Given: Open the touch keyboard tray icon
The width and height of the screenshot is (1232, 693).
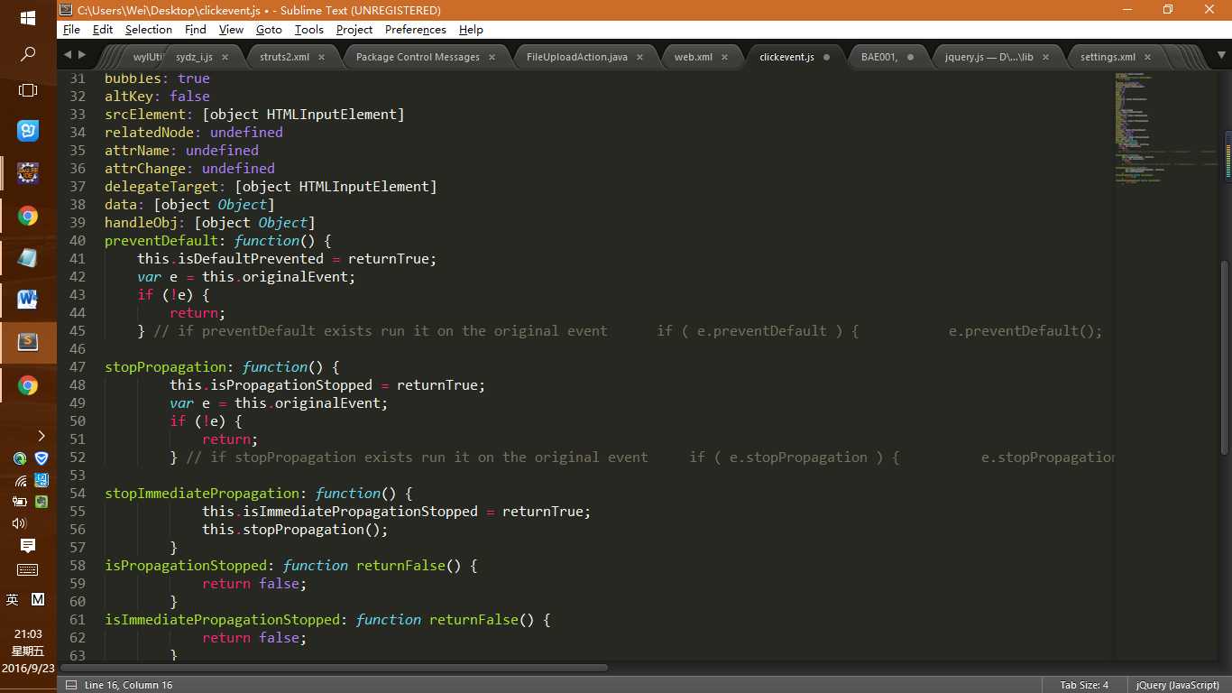Looking at the screenshot, I should tap(28, 569).
